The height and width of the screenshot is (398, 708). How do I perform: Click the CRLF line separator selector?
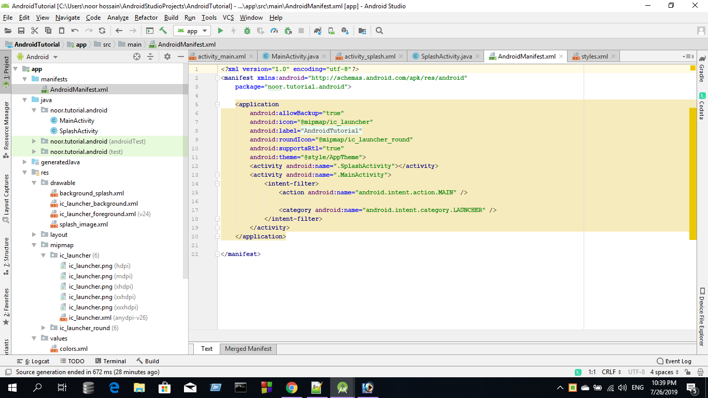[612, 372]
